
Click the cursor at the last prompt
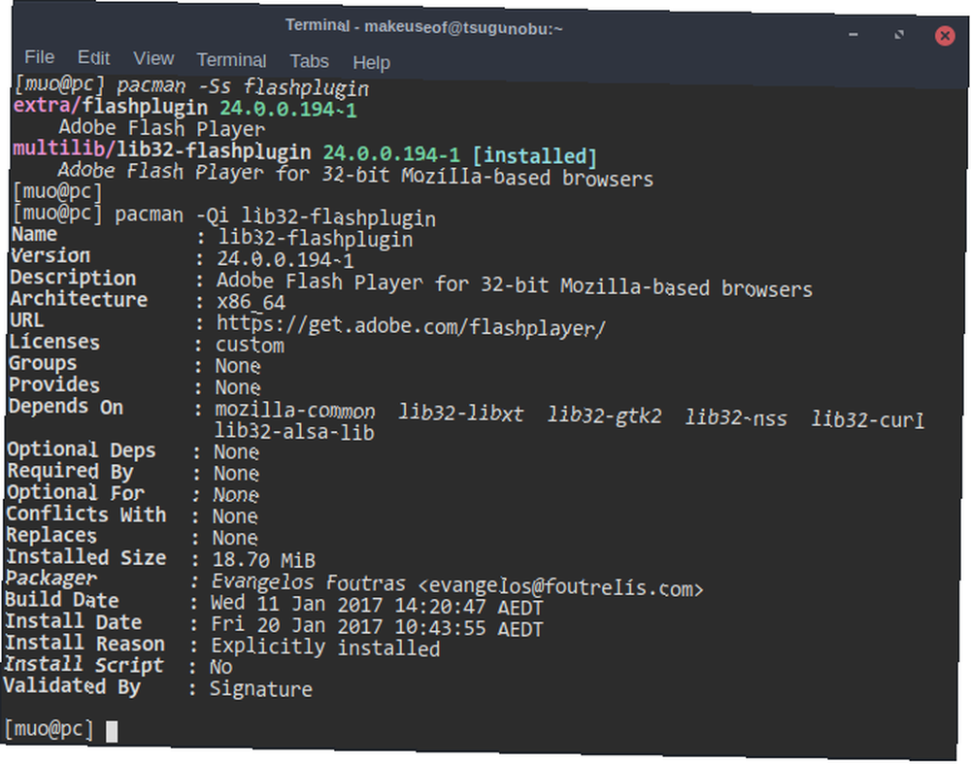click(x=112, y=731)
